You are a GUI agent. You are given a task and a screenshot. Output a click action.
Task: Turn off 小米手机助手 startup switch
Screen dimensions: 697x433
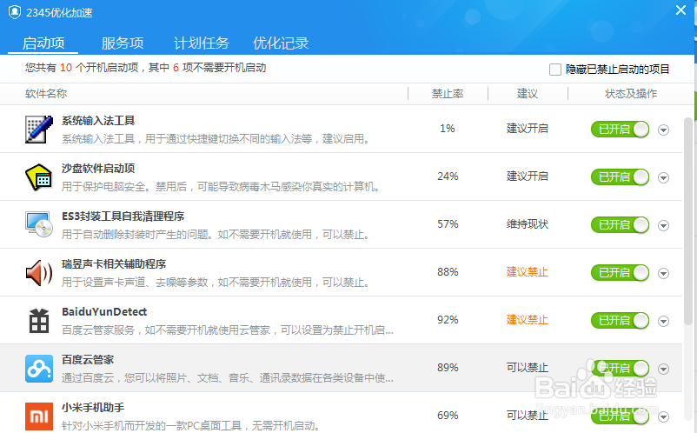pos(620,416)
